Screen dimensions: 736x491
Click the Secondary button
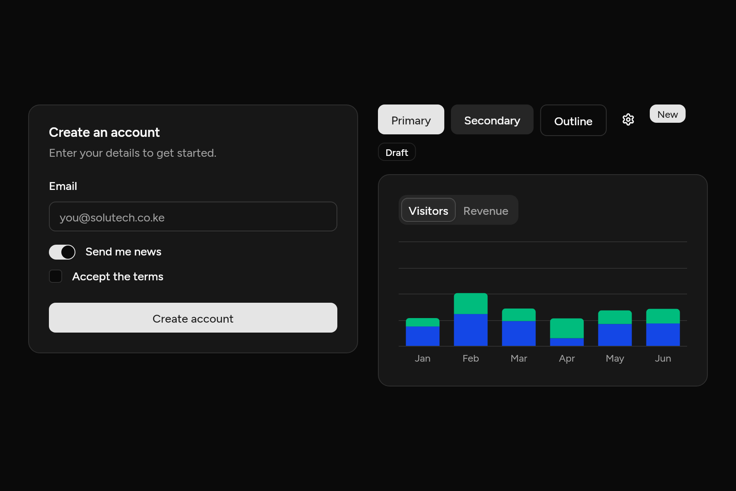pyautogui.click(x=492, y=120)
